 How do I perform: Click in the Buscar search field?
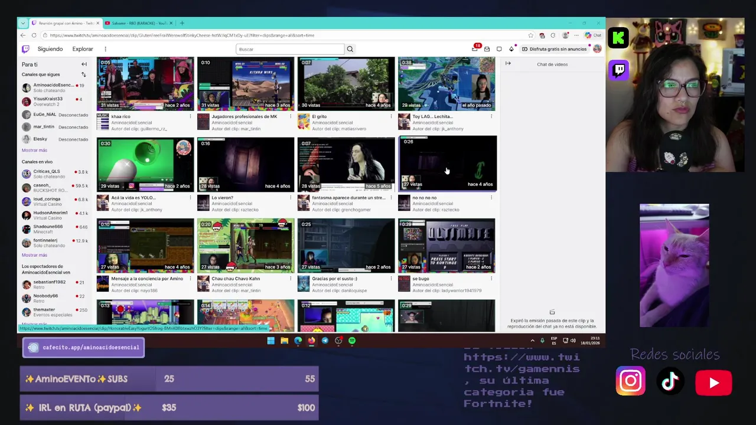click(289, 49)
